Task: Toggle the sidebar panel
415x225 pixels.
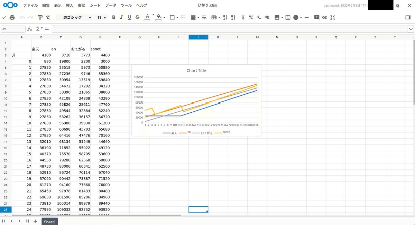Action: [x=408, y=17]
